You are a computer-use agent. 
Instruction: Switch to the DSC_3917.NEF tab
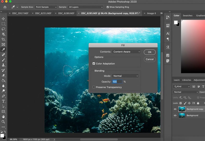coord(20,13)
